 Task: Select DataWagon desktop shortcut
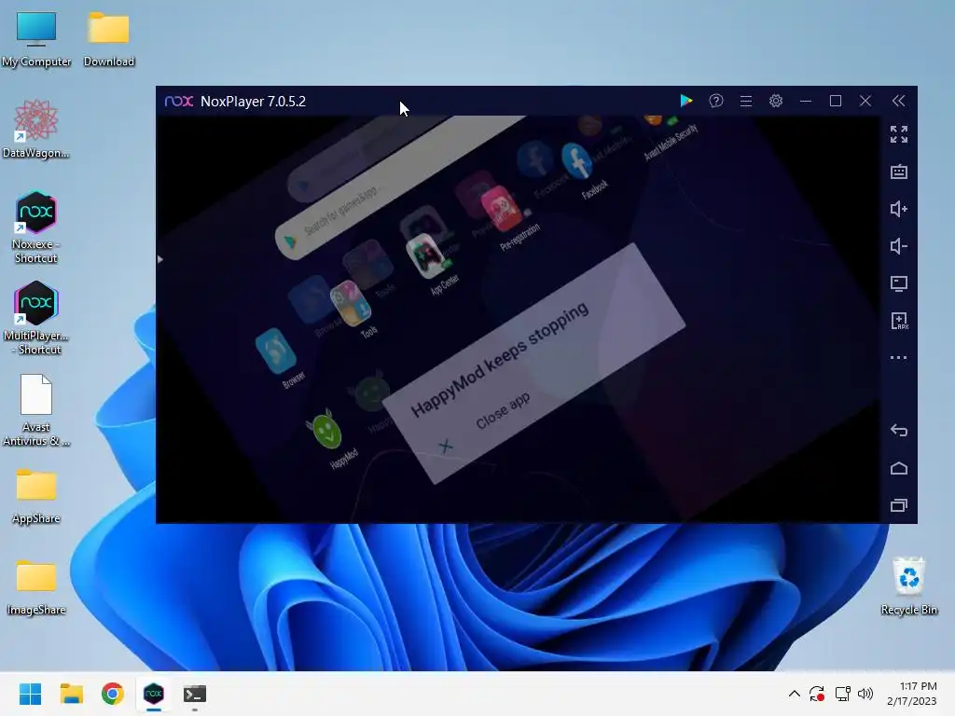tap(36, 129)
